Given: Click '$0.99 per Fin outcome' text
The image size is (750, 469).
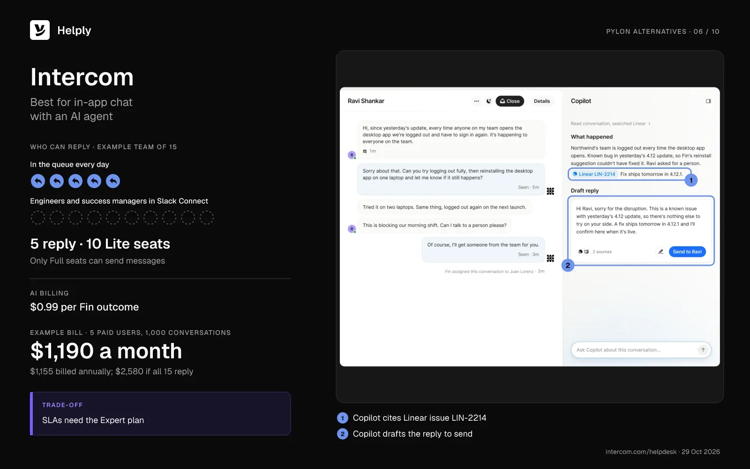Looking at the screenshot, I should point(84,307).
